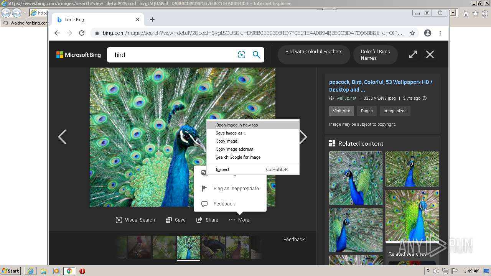491x276 pixels.
Task: Expand image viewer to full screen
Action: click(x=413, y=54)
